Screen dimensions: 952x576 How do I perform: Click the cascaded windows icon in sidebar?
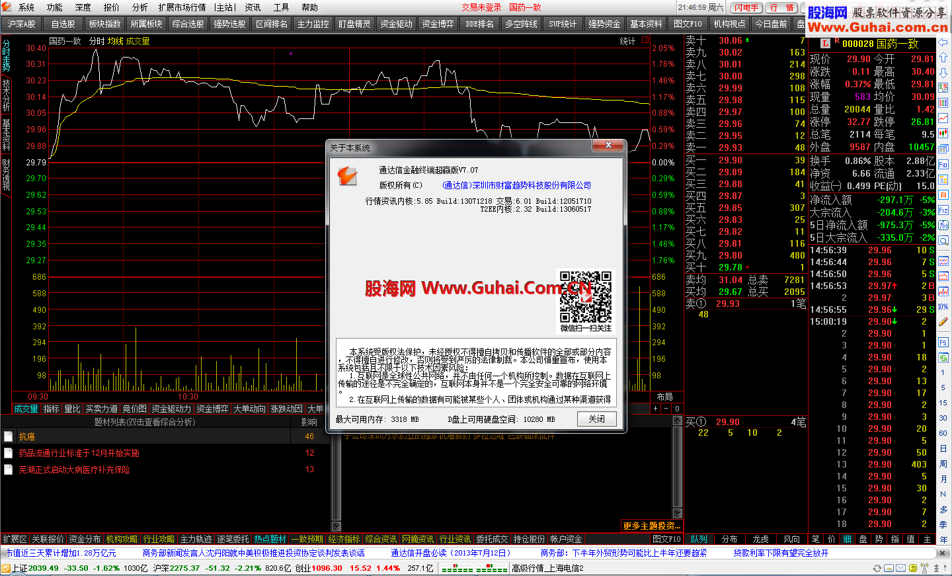coord(943,148)
